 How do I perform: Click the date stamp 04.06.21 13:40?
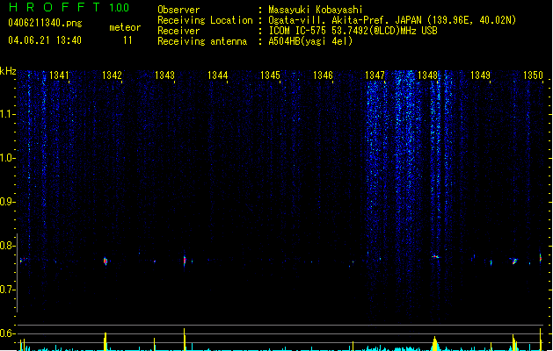point(45,40)
